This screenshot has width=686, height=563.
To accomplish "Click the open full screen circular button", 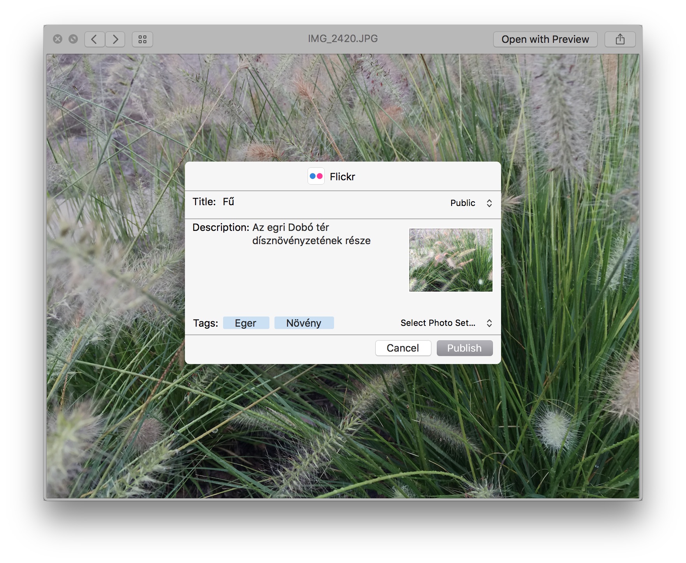I will [73, 39].
